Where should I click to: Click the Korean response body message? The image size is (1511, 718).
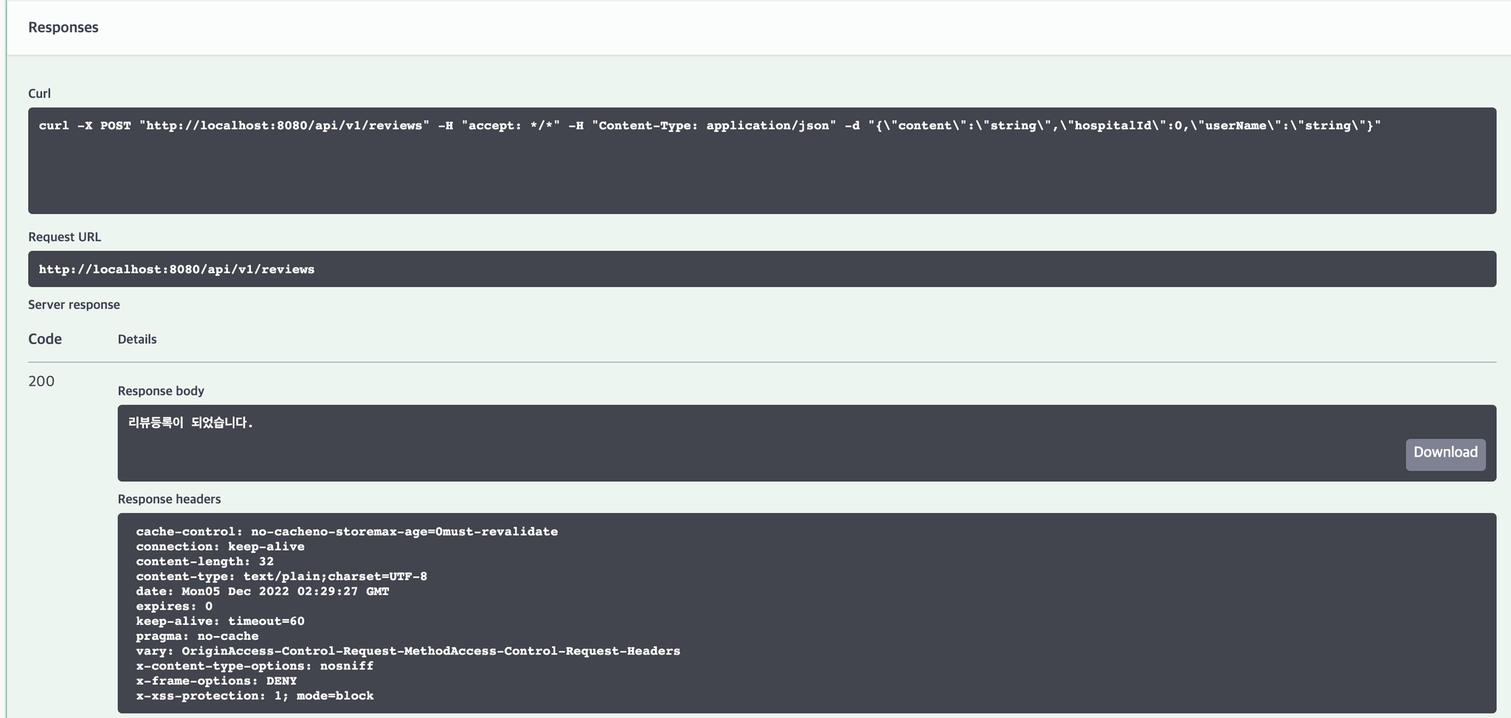click(191, 423)
